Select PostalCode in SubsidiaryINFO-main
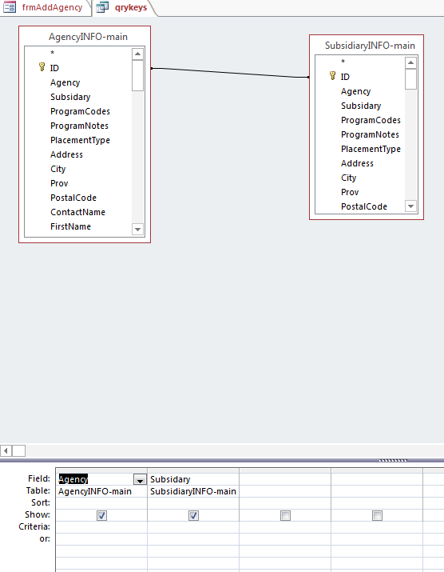This screenshot has height=572, width=444. [364, 206]
